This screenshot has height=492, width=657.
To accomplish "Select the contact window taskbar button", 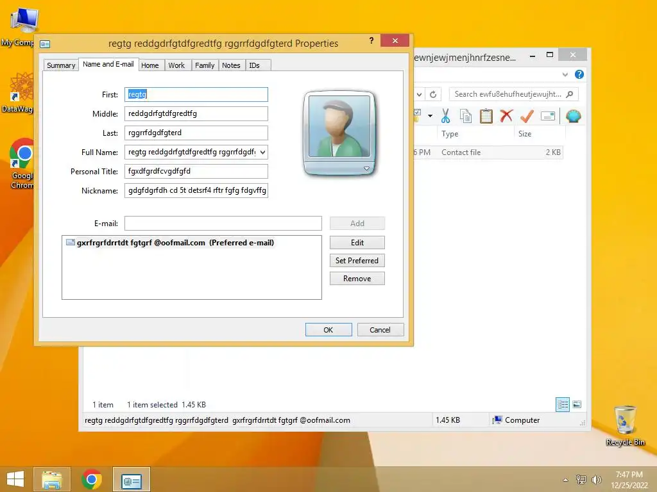I will pyautogui.click(x=132, y=479).
